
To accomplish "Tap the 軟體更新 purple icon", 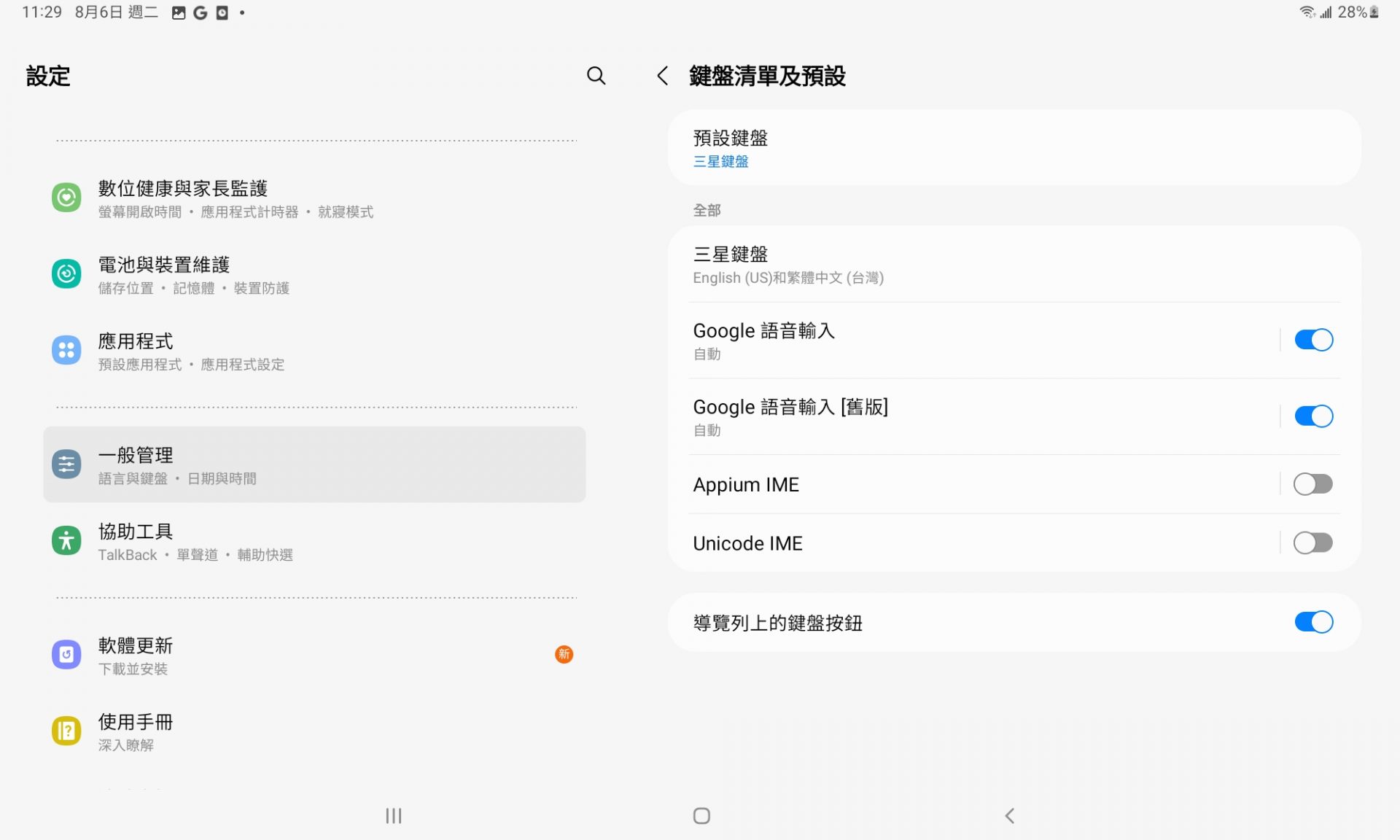I will coord(66,655).
